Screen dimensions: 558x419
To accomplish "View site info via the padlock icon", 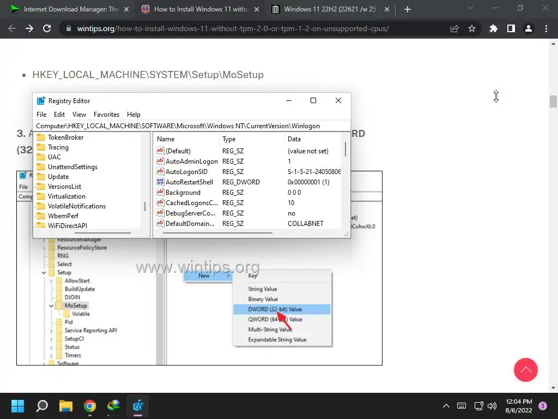I will (69, 28).
